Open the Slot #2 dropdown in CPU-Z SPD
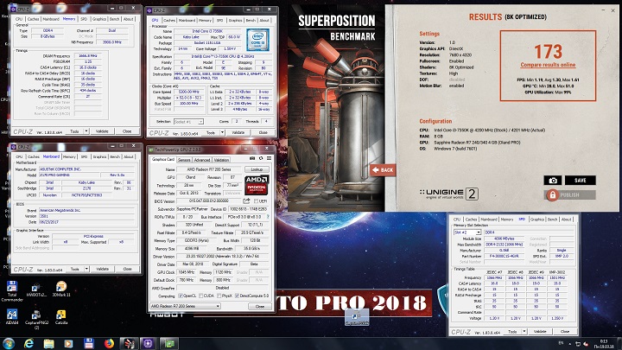This screenshot has height=350, width=622. tap(466, 232)
